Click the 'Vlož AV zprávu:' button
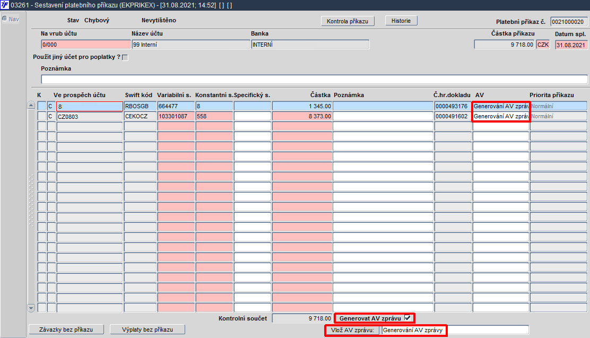This screenshot has height=338, width=590. tap(353, 330)
